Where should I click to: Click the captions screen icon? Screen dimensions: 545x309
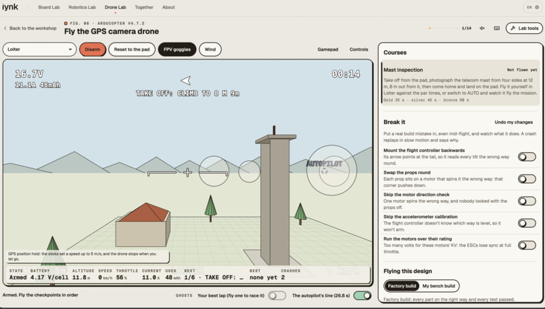tap(497, 28)
